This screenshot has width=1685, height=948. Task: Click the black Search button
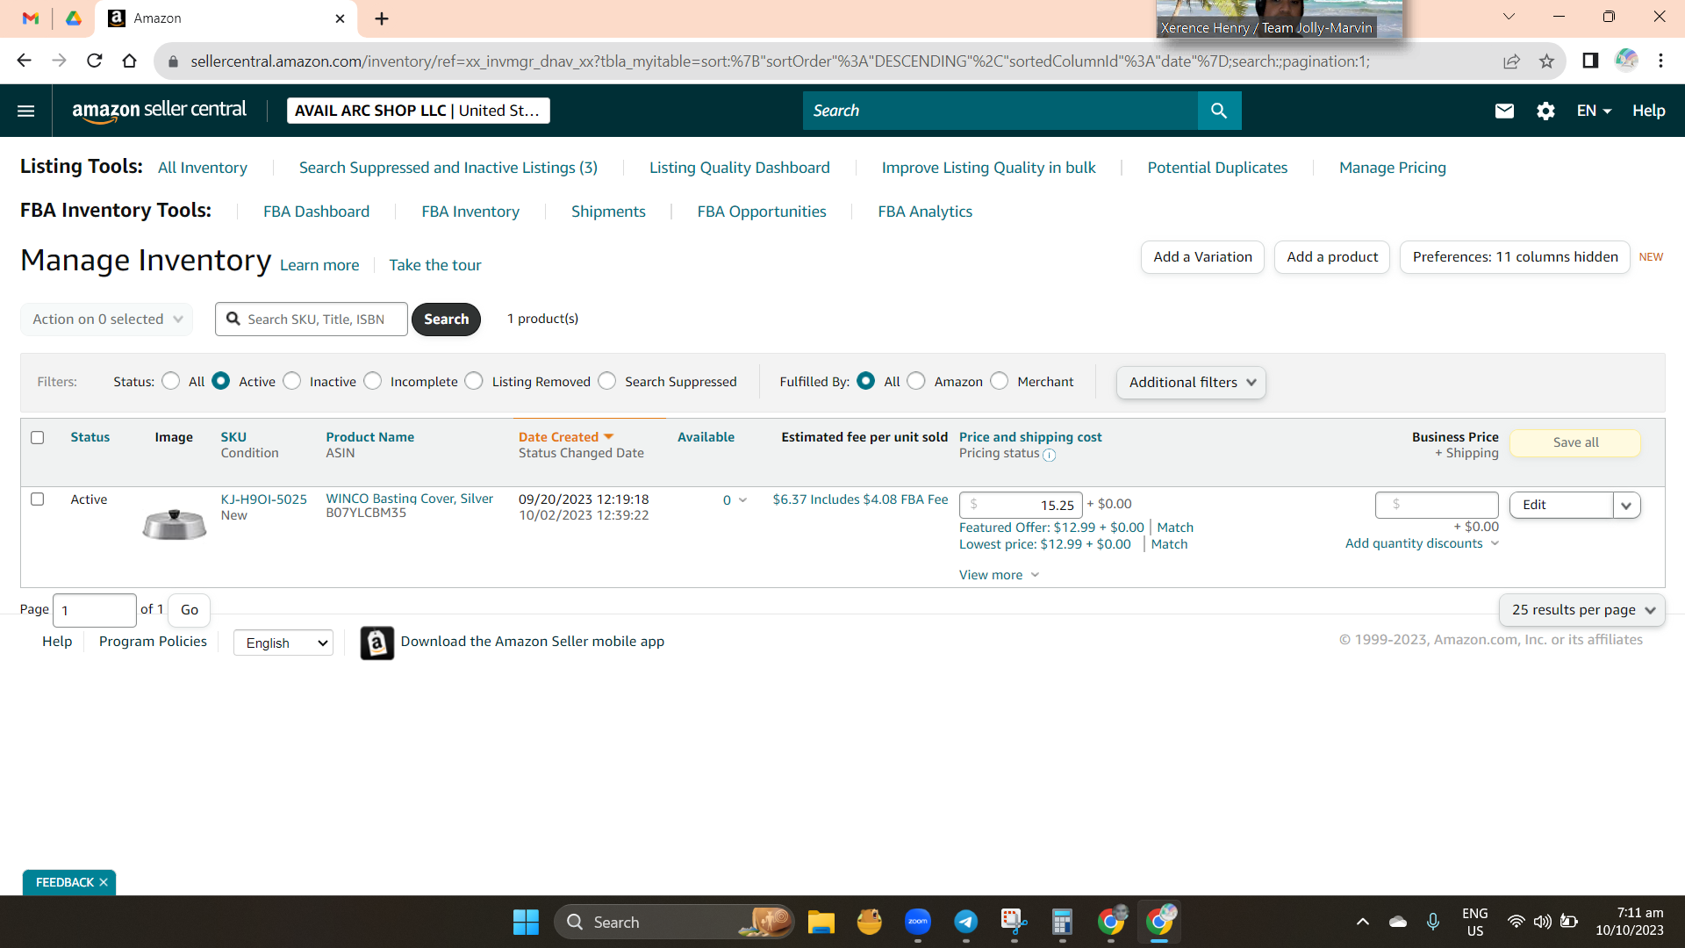(446, 320)
